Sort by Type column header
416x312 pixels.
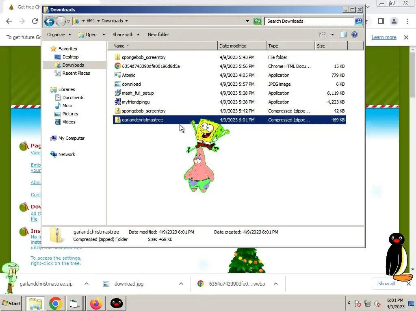pos(290,46)
